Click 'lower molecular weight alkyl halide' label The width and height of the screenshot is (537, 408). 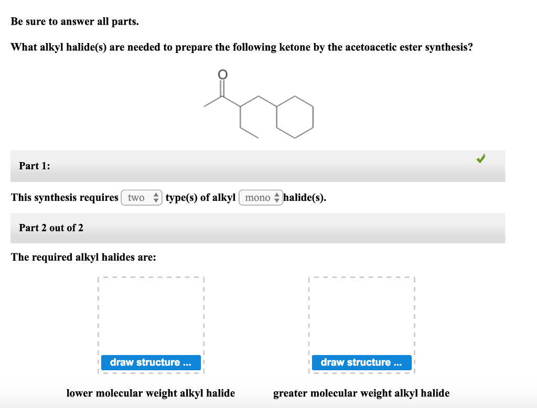151,393
